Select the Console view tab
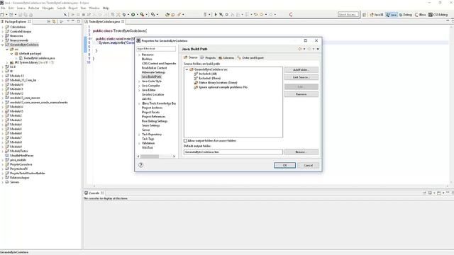This screenshot has height=255, width=454. (94, 193)
